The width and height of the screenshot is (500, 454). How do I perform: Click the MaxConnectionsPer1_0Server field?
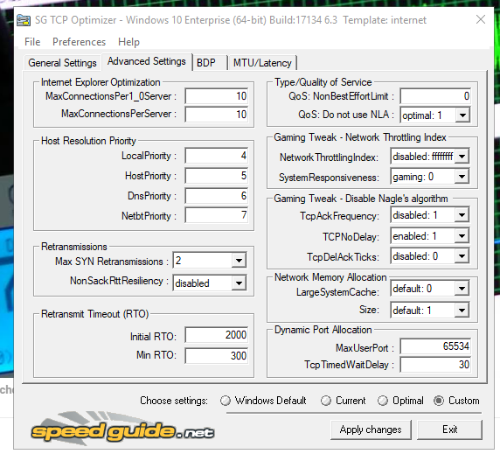(x=217, y=96)
